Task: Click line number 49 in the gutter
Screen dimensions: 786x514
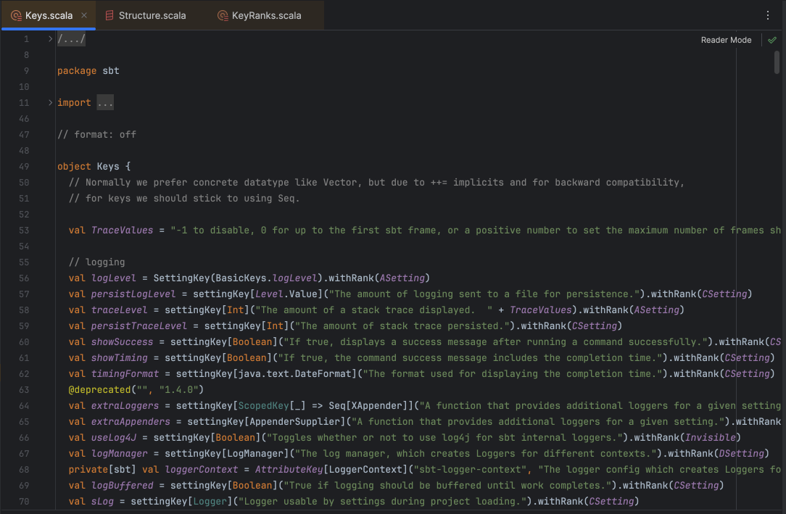Action: click(23, 166)
